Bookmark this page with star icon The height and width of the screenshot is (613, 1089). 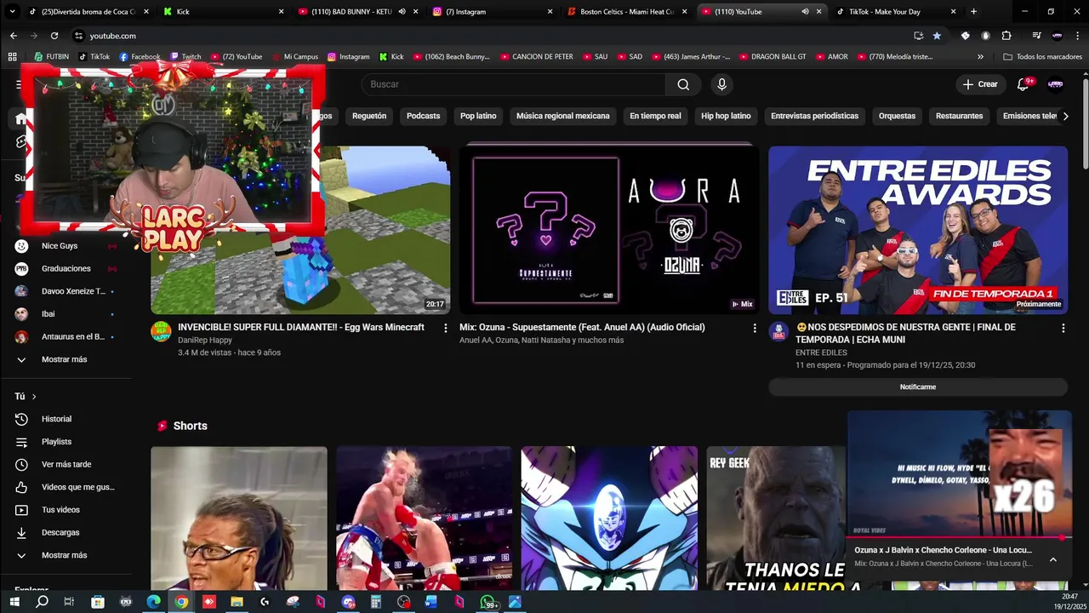[x=937, y=36]
